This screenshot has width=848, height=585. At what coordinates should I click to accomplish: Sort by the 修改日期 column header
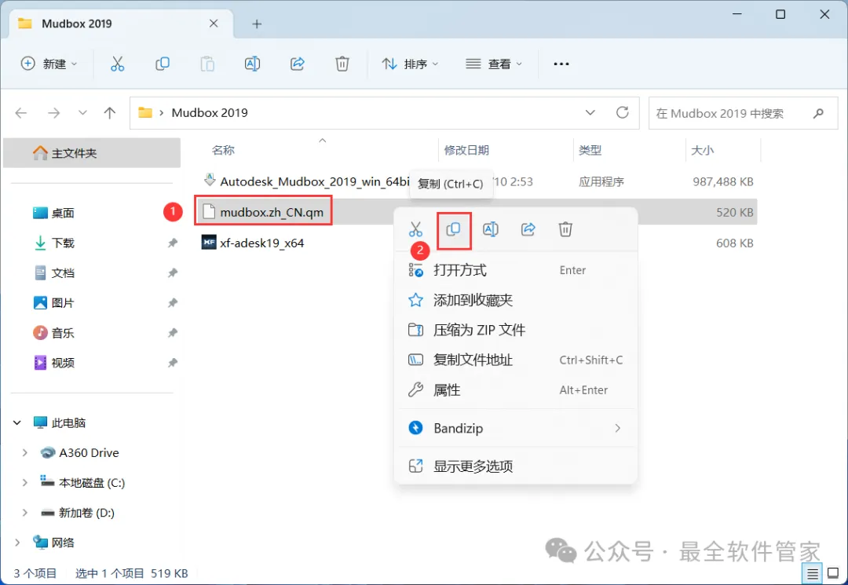pyautogui.click(x=466, y=150)
